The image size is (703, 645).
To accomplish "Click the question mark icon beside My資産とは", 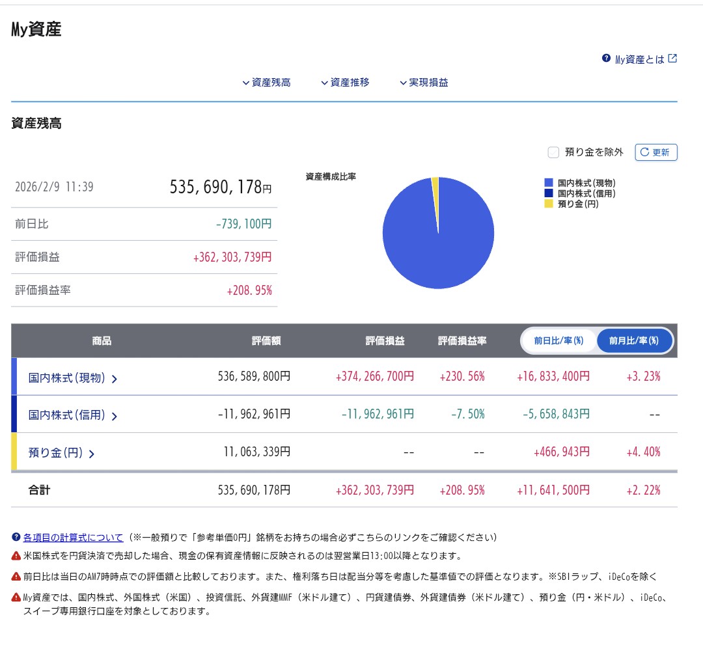I will [606, 59].
